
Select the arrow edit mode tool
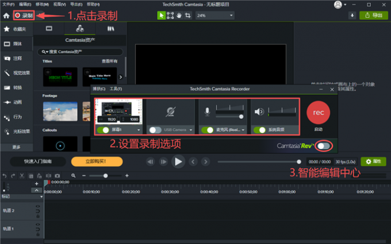[x=162, y=16]
